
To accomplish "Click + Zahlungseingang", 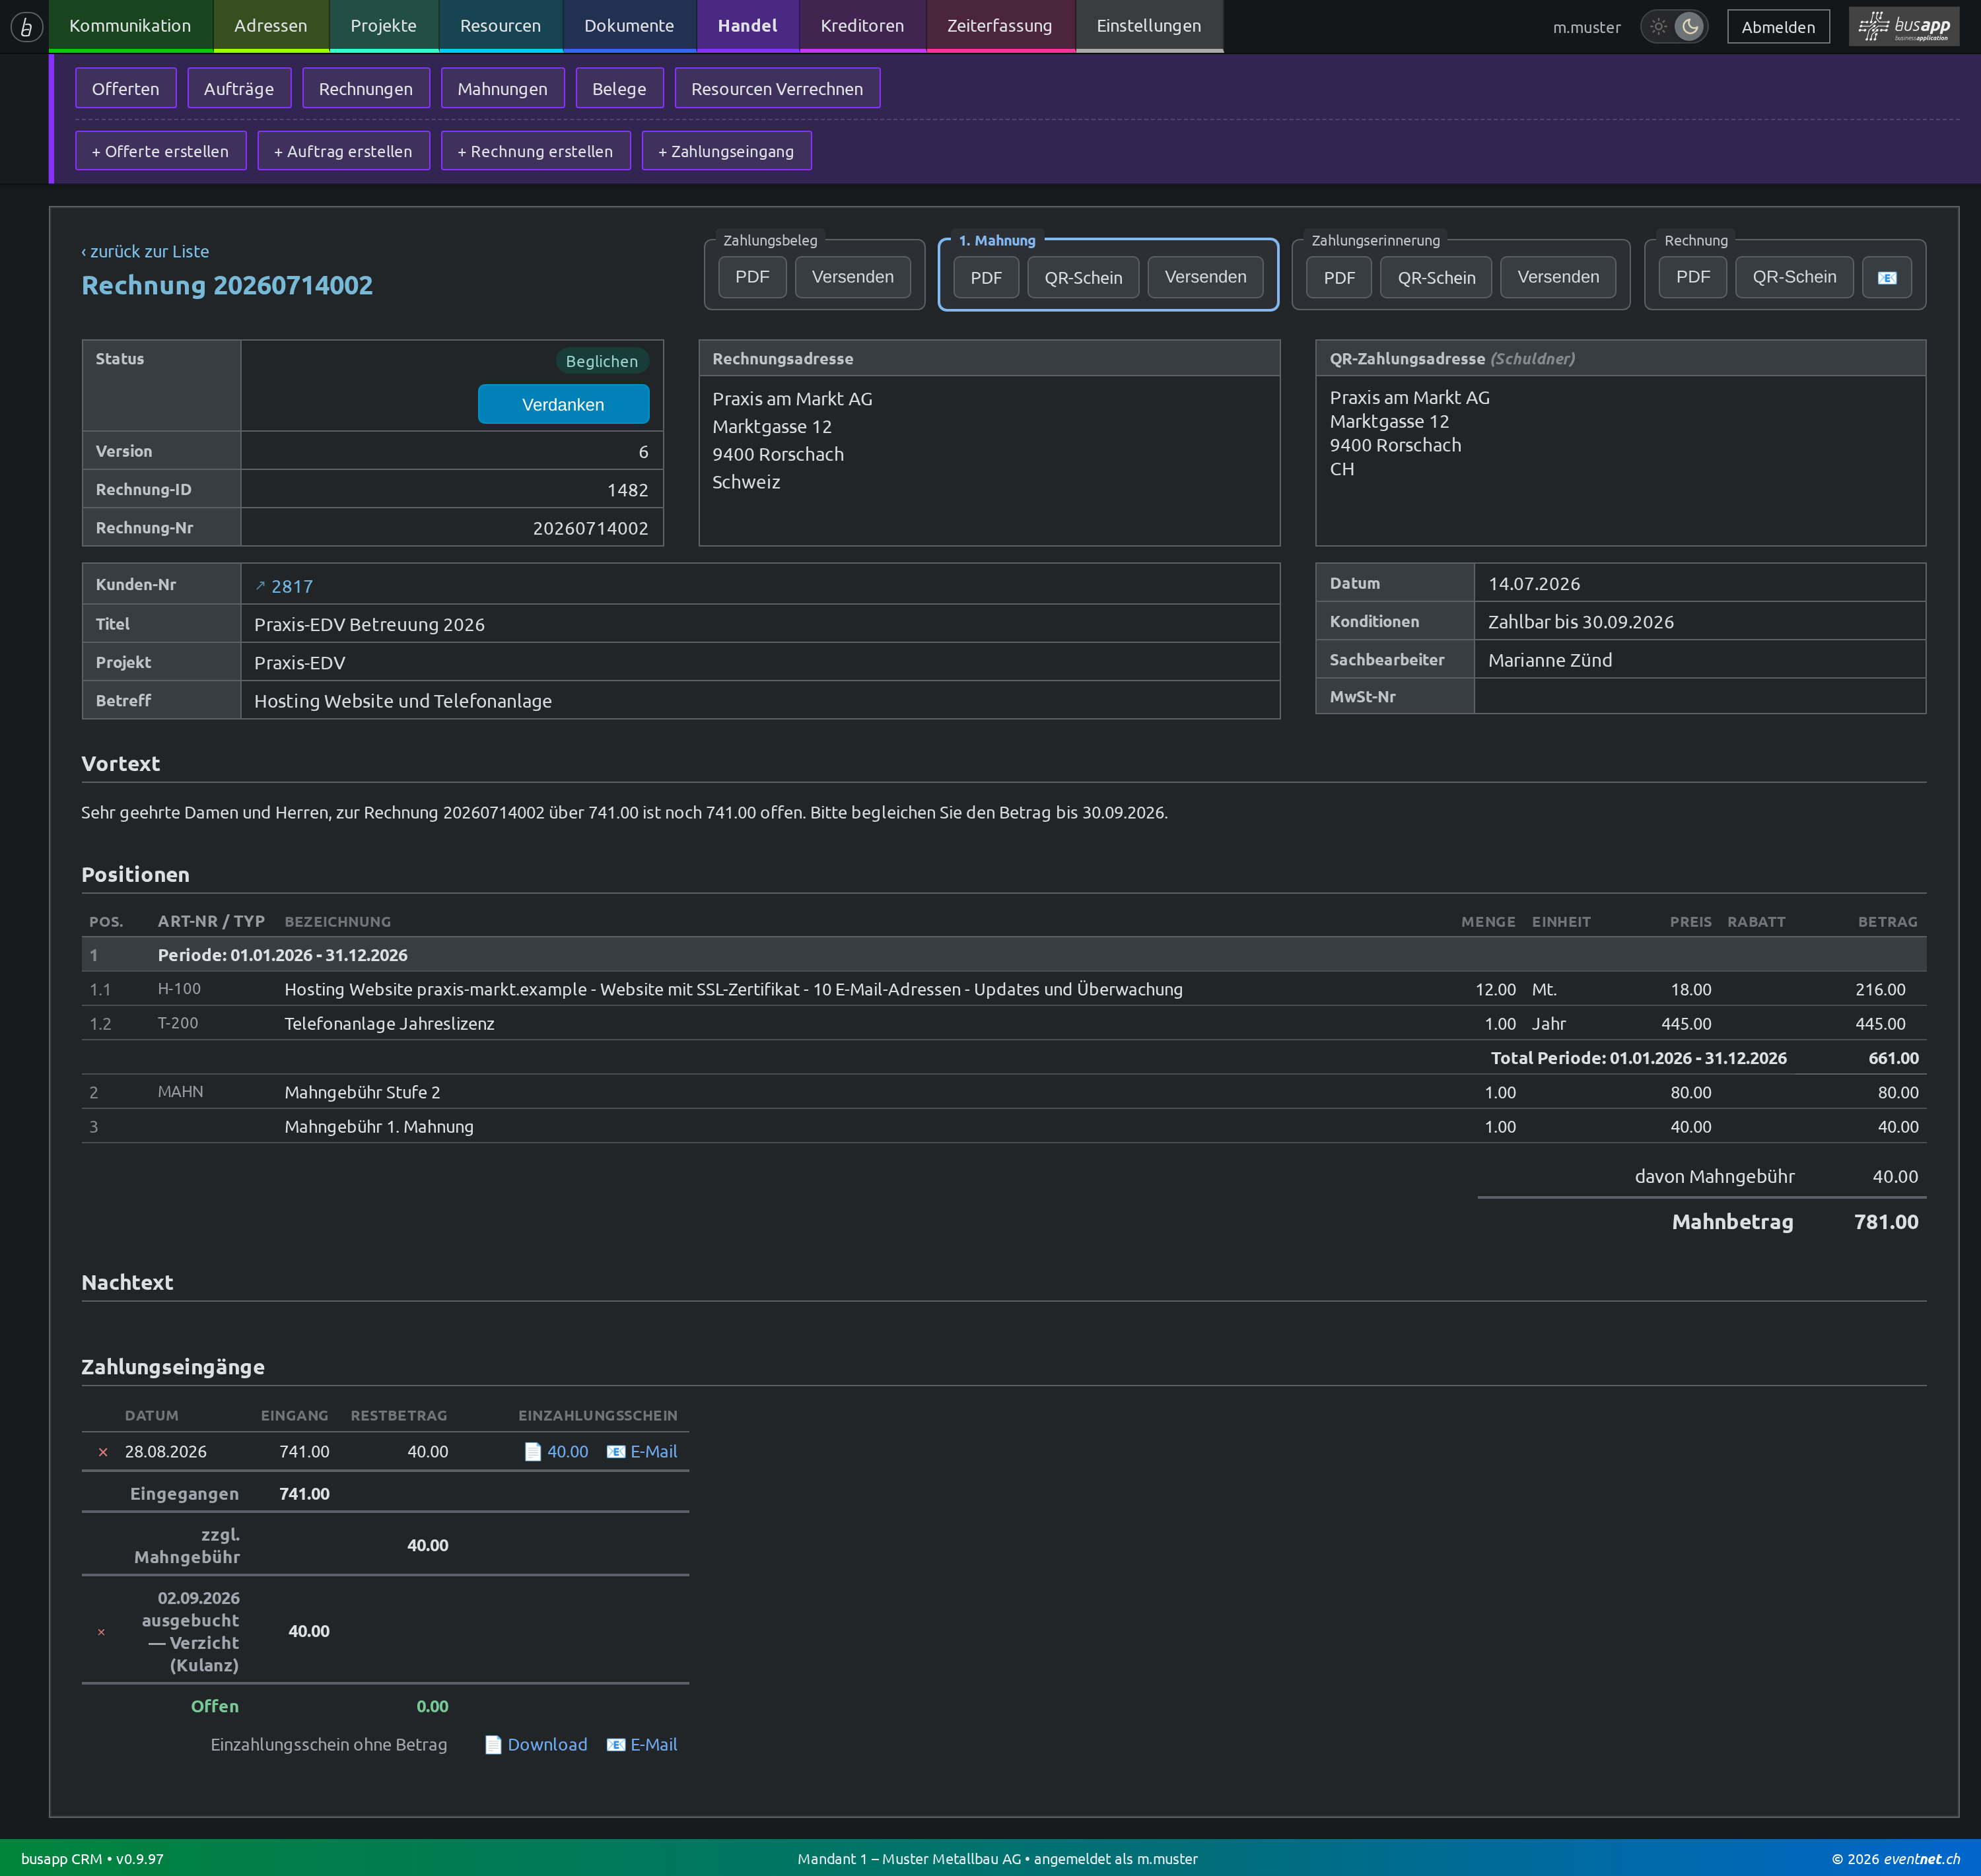I will (726, 151).
